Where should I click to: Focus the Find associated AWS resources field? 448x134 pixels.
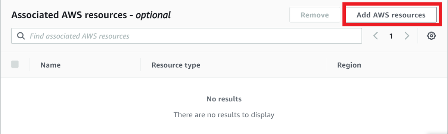pyautogui.click(x=187, y=36)
